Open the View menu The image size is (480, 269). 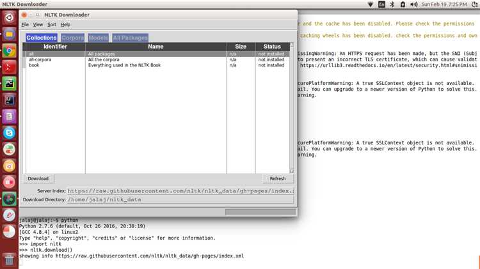coord(38,24)
